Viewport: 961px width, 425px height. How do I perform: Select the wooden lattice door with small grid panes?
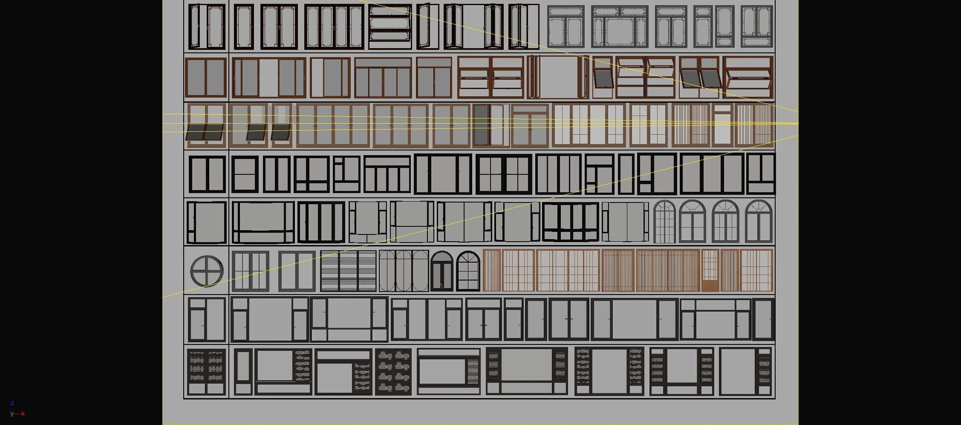710,271
